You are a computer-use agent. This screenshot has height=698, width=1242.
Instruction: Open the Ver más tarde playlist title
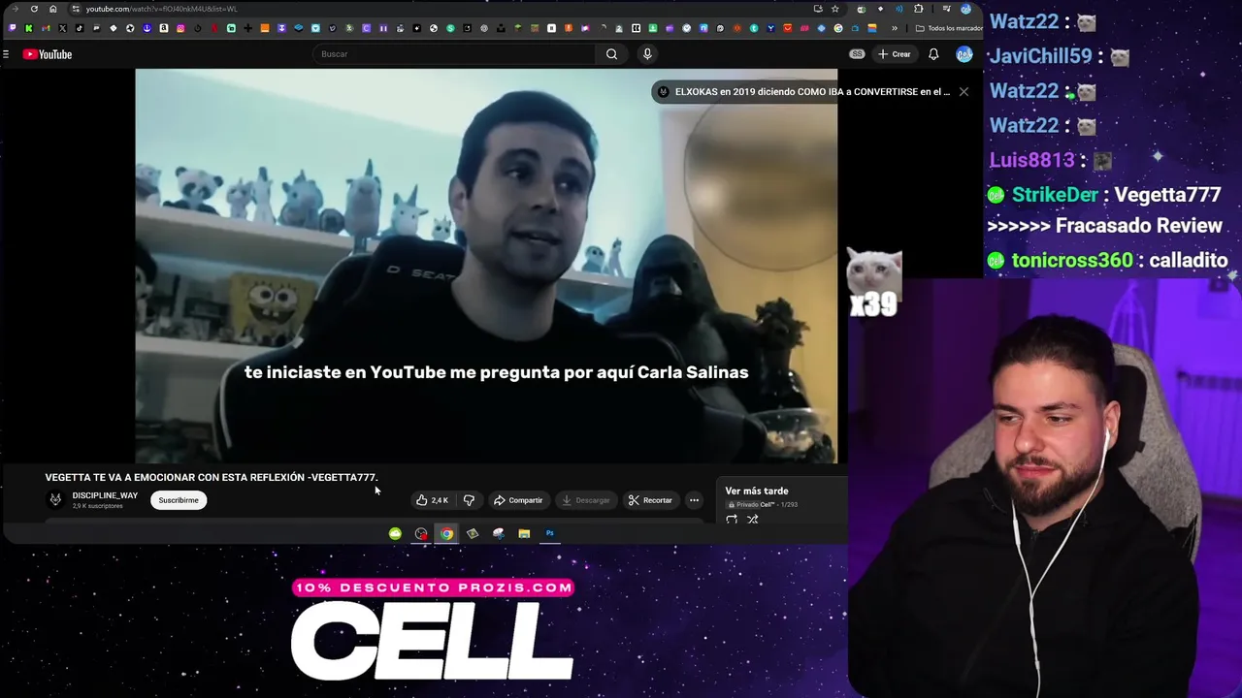pyautogui.click(x=757, y=491)
